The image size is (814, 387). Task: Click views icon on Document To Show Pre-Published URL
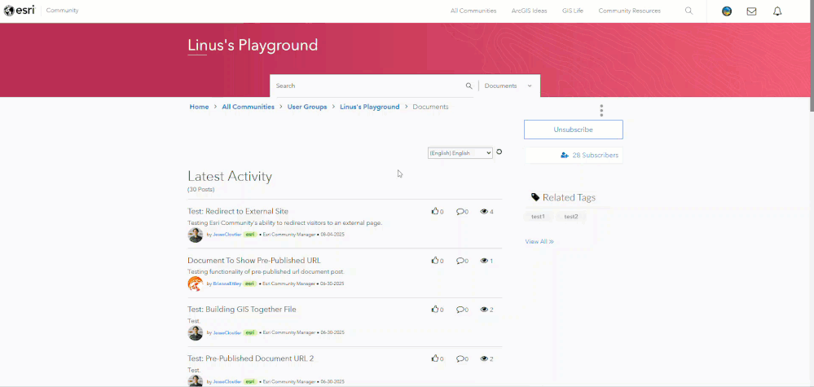coord(484,261)
